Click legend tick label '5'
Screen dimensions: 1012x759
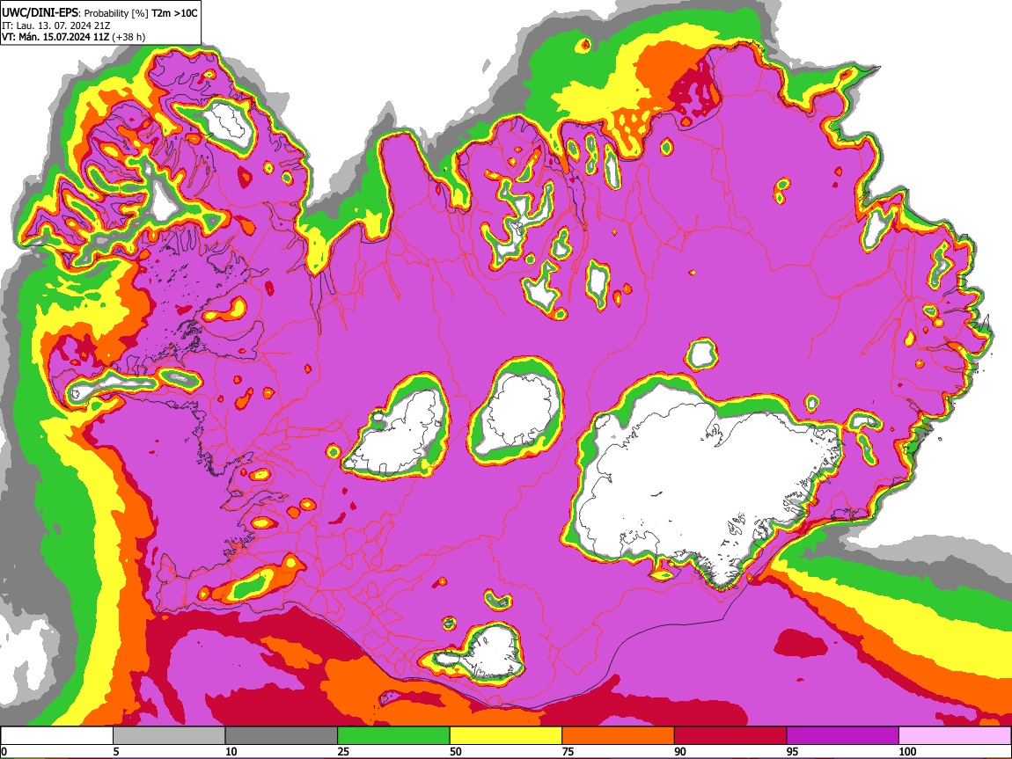[115, 751]
